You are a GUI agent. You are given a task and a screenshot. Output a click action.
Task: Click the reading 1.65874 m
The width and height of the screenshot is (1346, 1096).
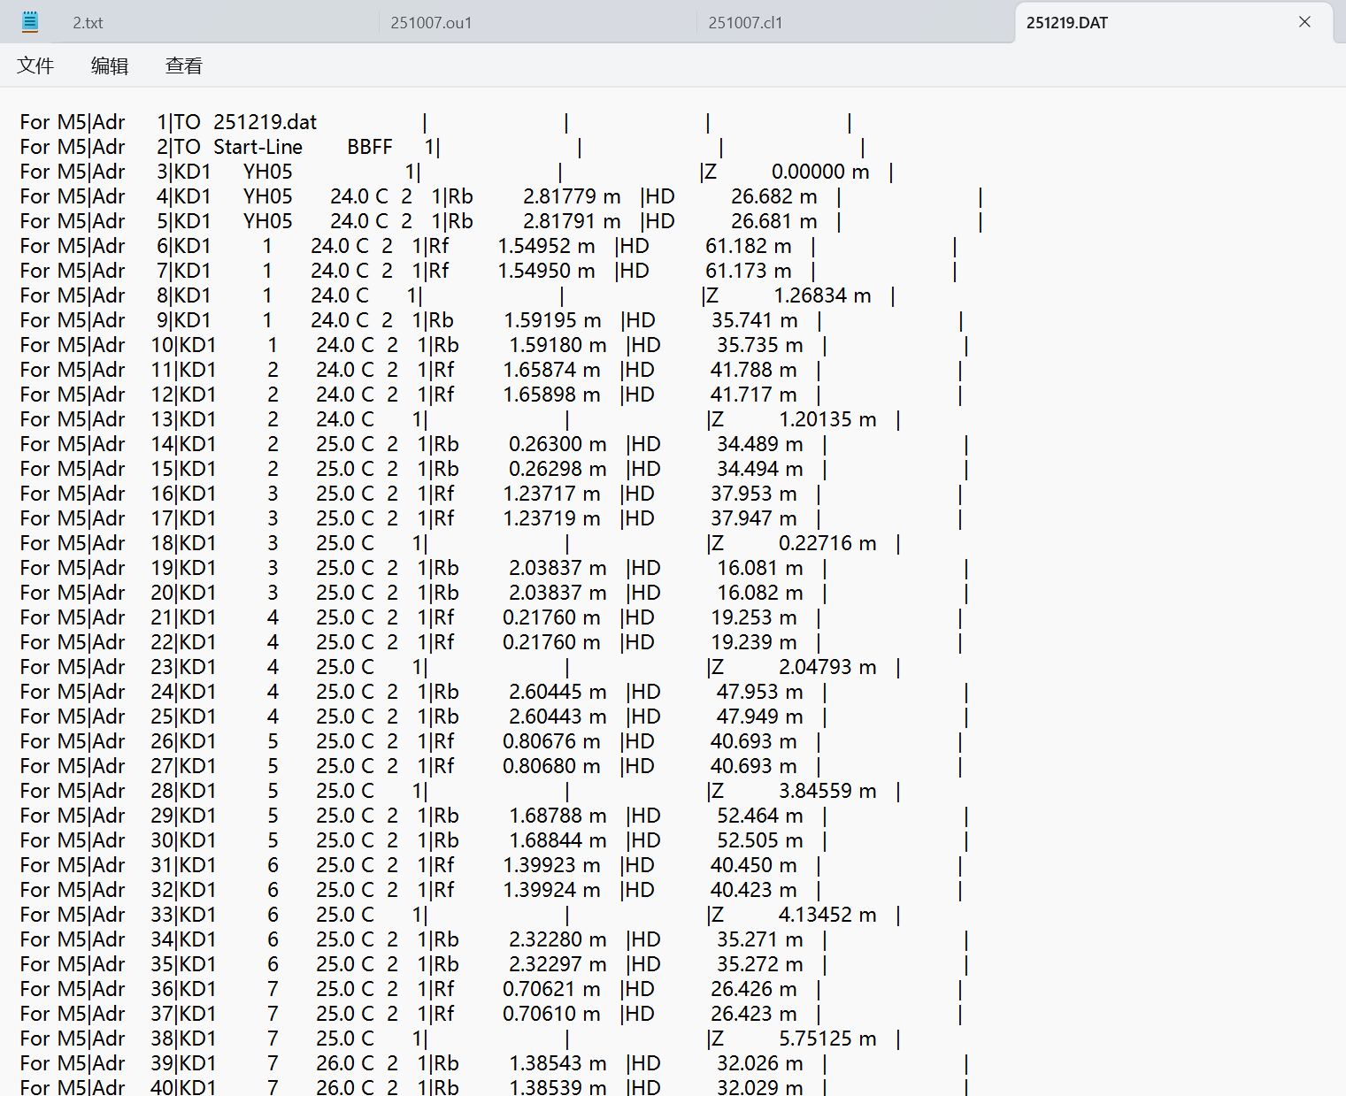(551, 370)
